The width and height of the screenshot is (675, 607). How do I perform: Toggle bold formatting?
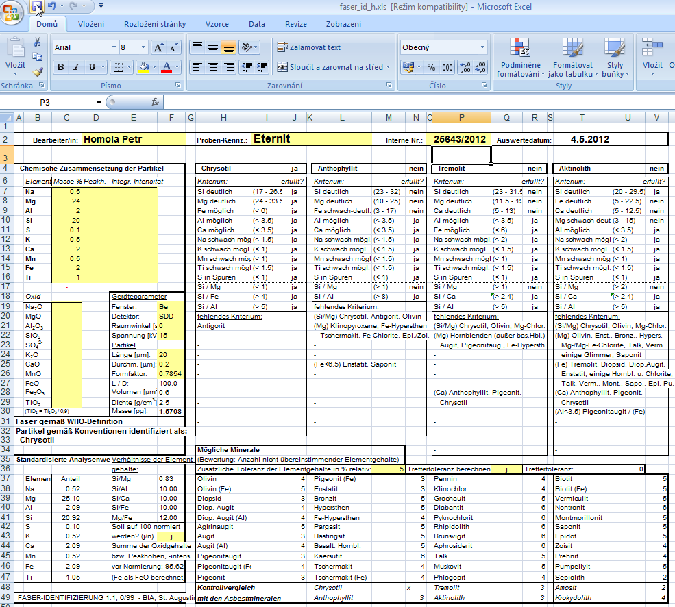click(x=61, y=67)
